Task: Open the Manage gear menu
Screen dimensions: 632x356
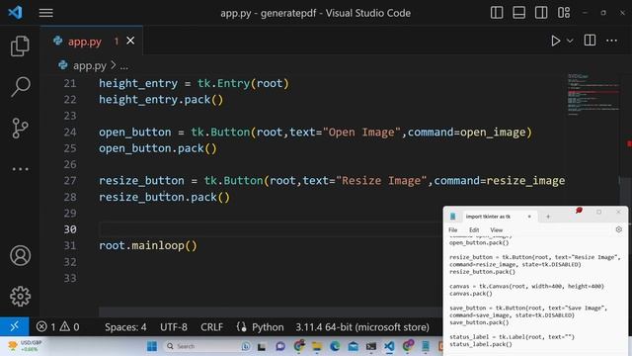Action: pyautogui.click(x=20, y=297)
